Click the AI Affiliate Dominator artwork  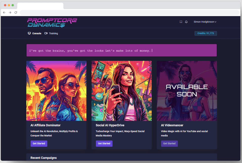(x=56, y=91)
